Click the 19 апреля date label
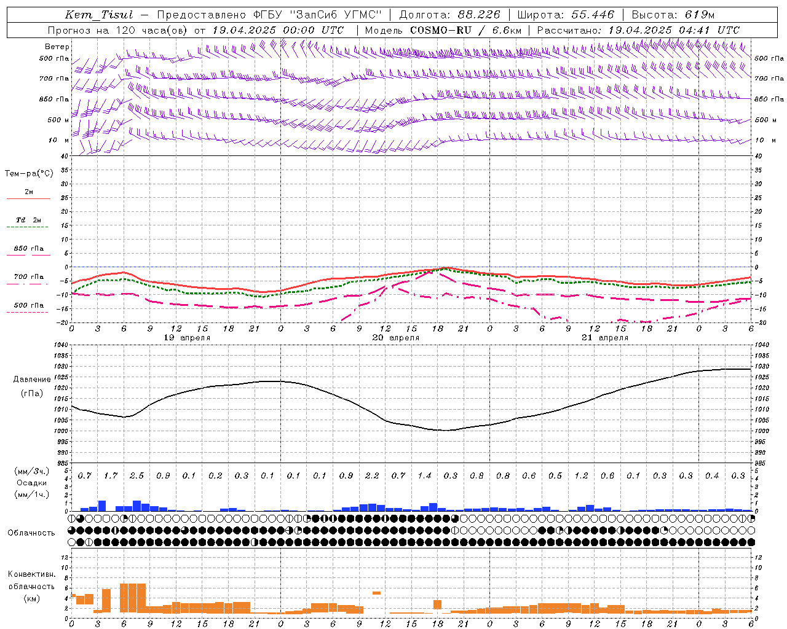This screenshot has width=787, height=629. click(187, 338)
